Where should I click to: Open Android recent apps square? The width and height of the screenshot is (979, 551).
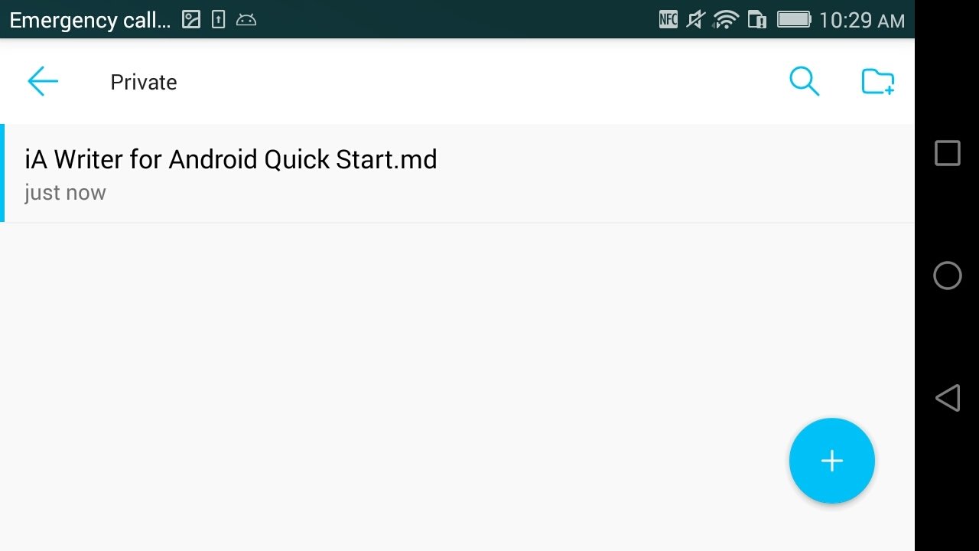click(947, 153)
